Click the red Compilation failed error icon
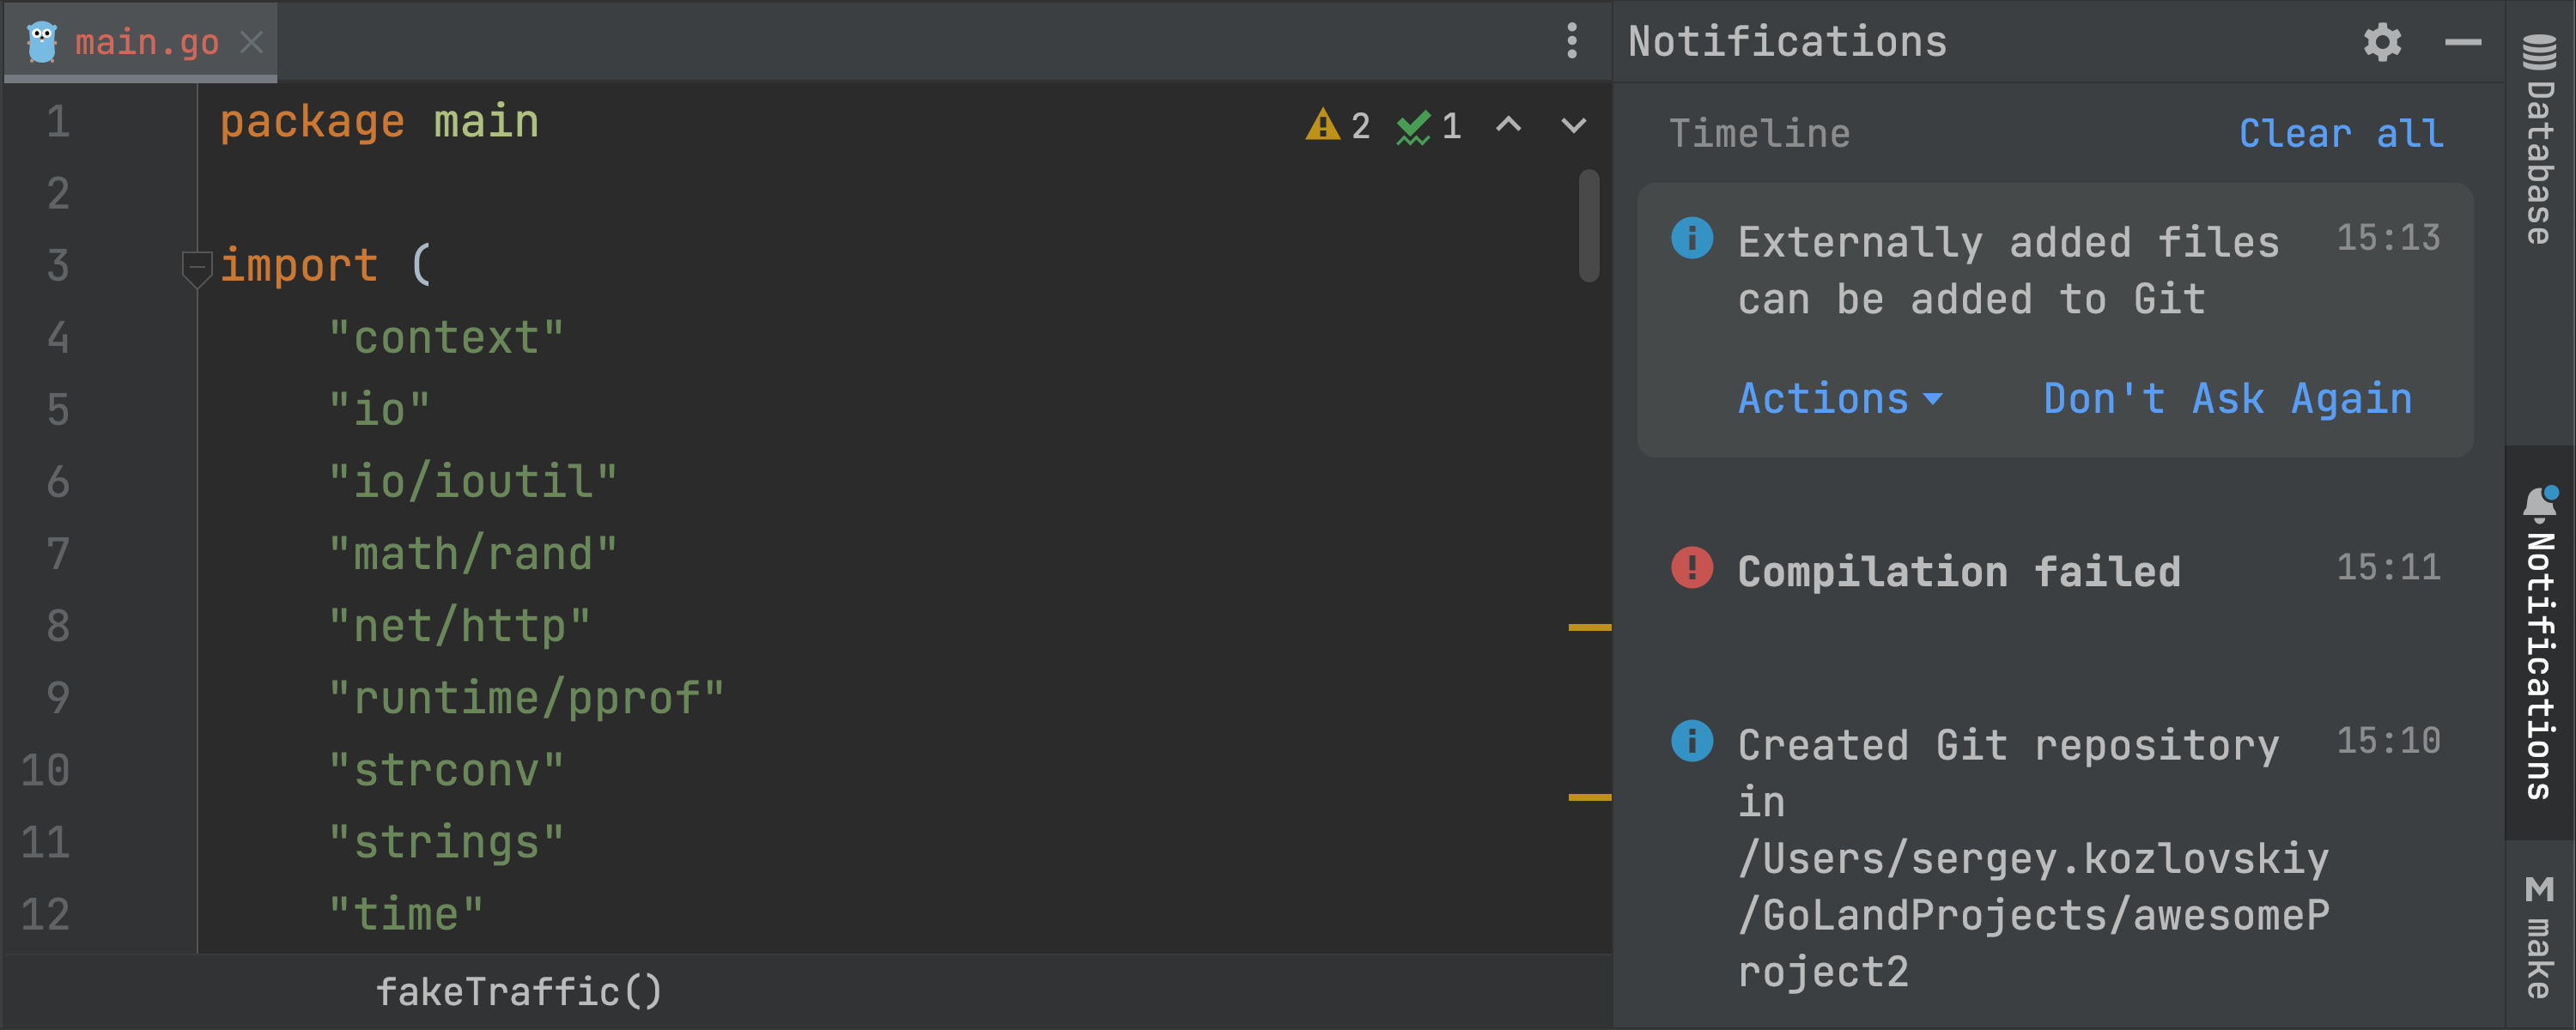Image resolution: width=2576 pixels, height=1030 pixels. coord(1692,568)
